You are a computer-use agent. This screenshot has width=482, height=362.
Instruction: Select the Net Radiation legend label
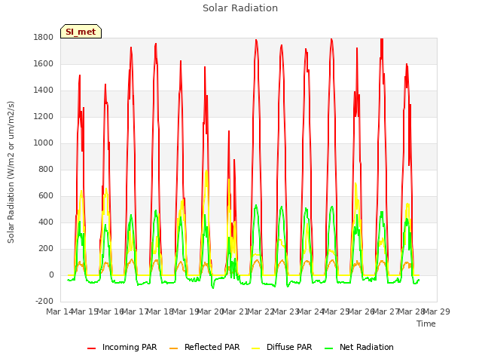pyautogui.click(x=367, y=347)
